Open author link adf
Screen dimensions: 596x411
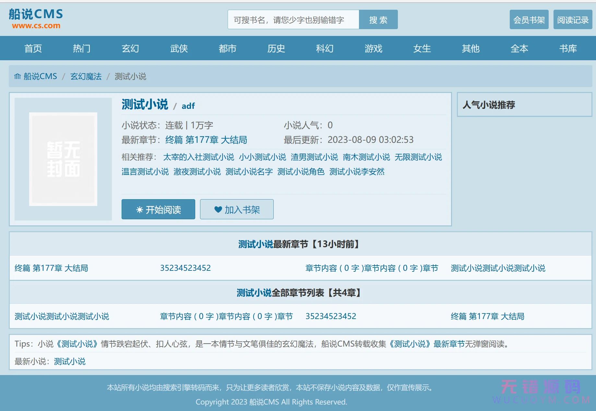click(188, 106)
